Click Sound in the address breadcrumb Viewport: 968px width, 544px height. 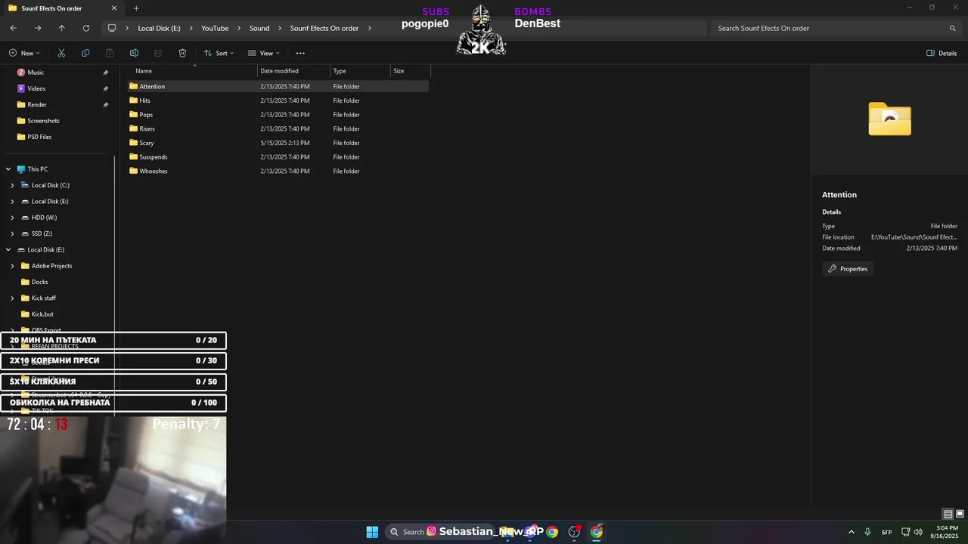[259, 28]
